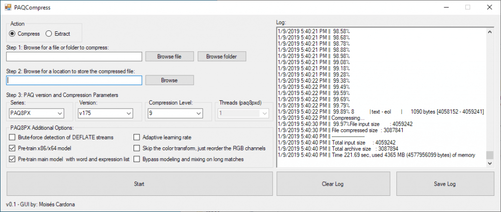This screenshot has width=501, height=212.
Task: Click the log line 'Time 221.69 sec'
Action: click(x=376, y=155)
